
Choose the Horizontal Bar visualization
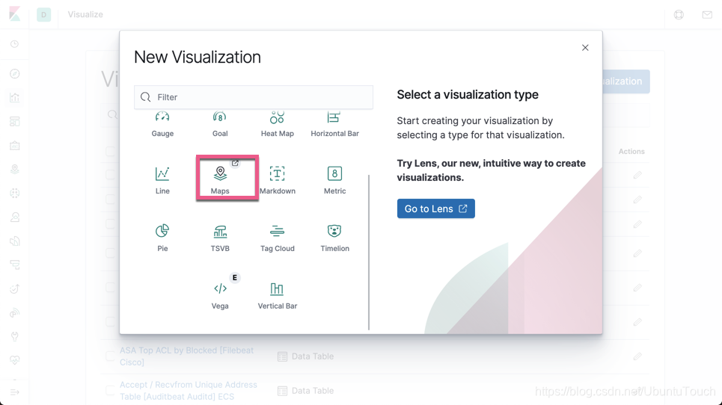334,124
